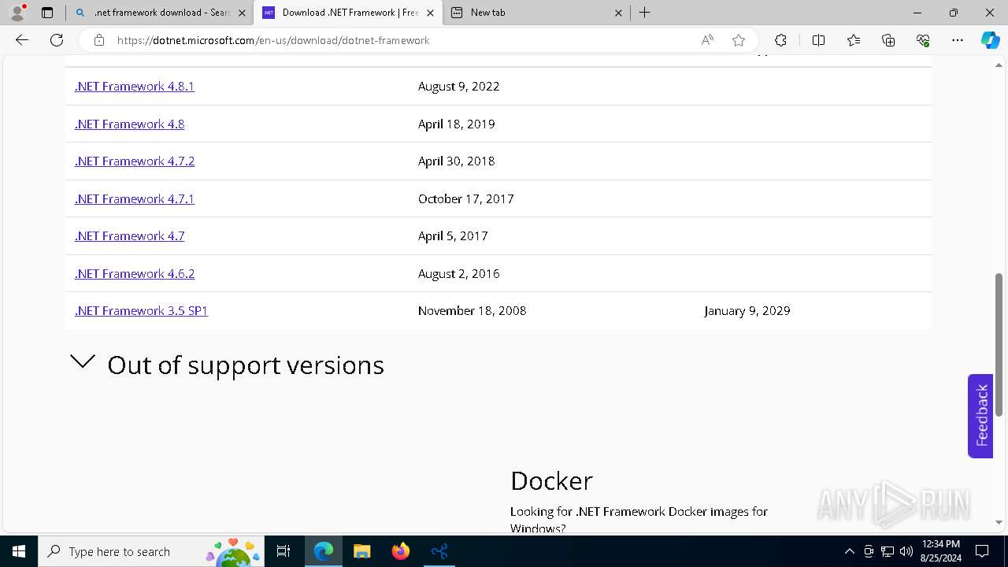1008x567 pixels.
Task: Open the blue network app taskbar icon
Action: (x=439, y=551)
